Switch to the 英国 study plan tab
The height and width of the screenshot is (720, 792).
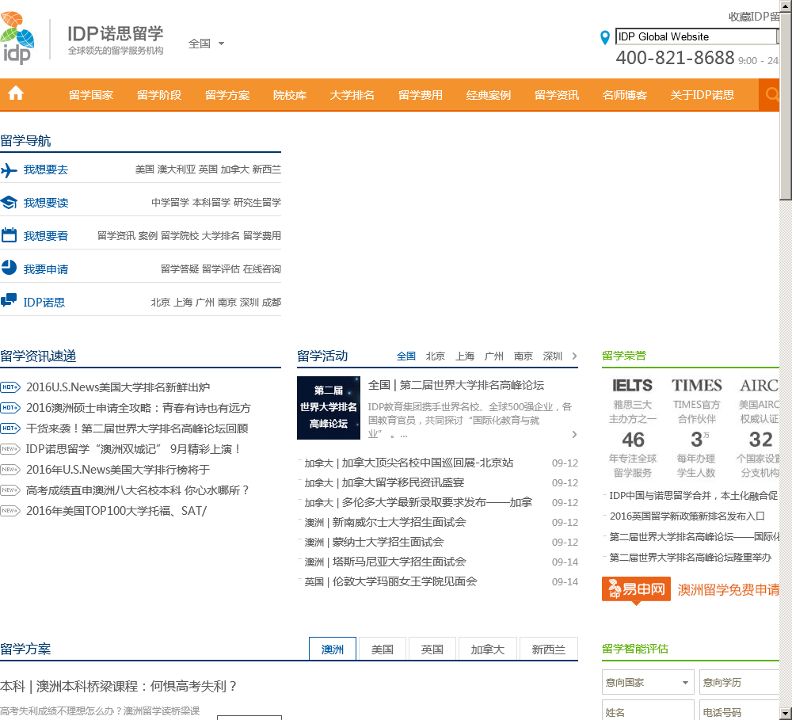pos(432,650)
